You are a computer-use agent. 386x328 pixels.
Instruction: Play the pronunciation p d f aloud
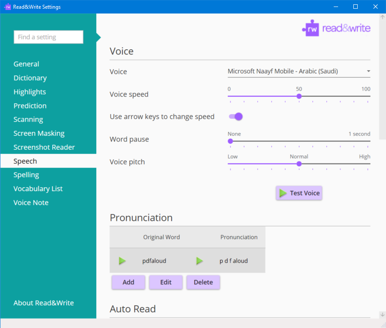(x=200, y=260)
